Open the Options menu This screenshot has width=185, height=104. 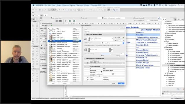pos(73,5)
